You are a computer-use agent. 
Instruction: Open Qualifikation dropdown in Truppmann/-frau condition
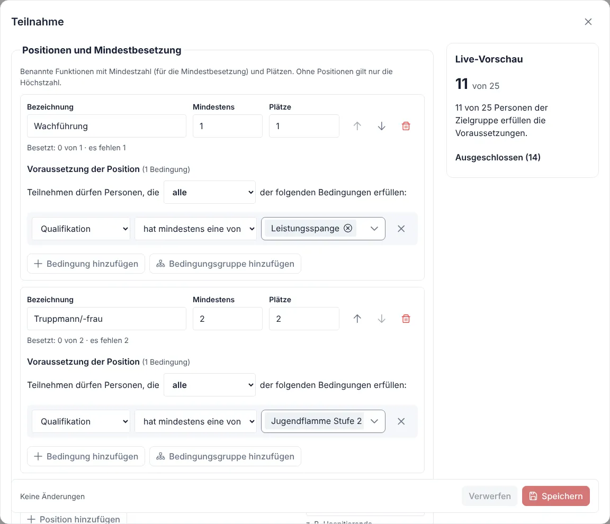pyautogui.click(x=81, y=421)
